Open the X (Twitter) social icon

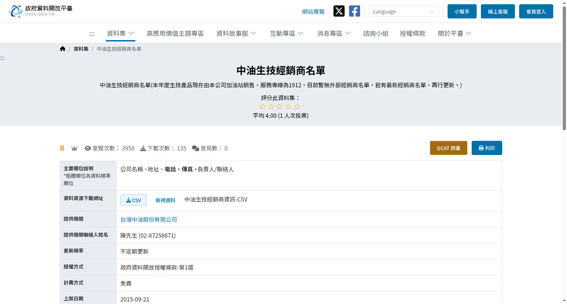(339, 11)
